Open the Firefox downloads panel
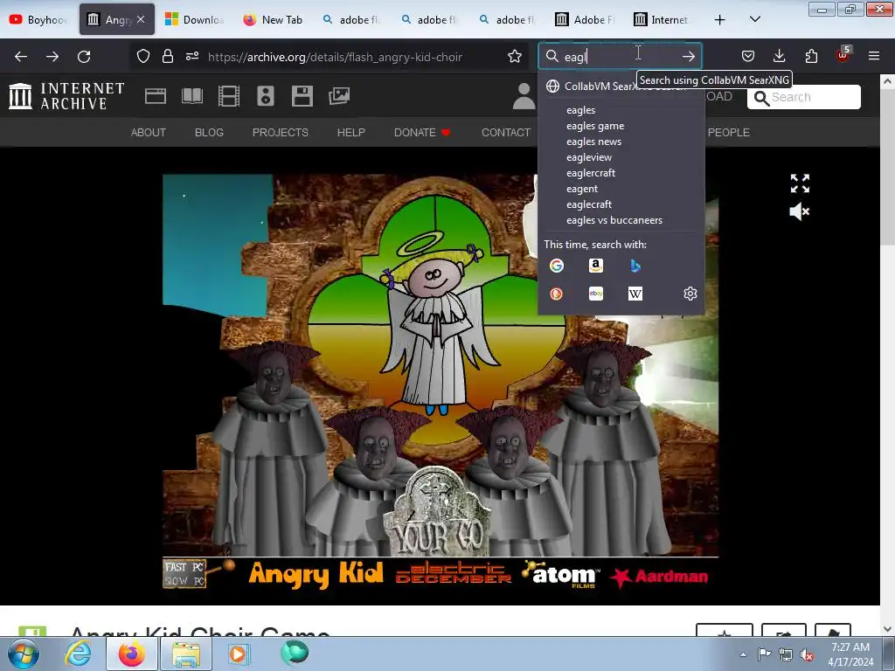Screen dimensions: 895x671 (x=779, y=57)
